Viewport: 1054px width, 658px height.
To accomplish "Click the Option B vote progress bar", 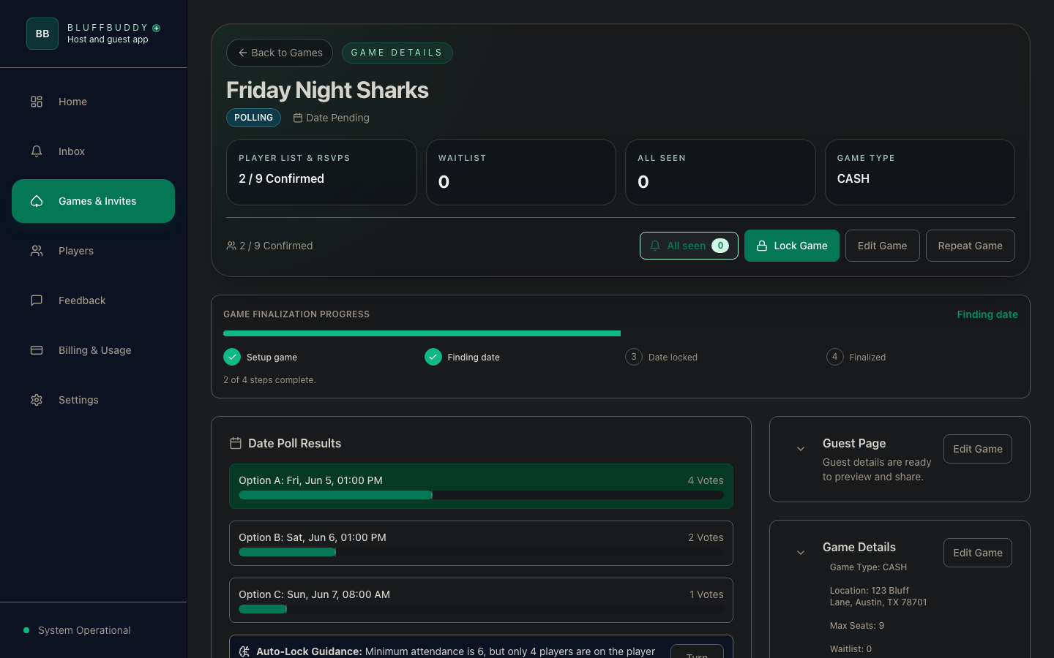I will [481, 552].
